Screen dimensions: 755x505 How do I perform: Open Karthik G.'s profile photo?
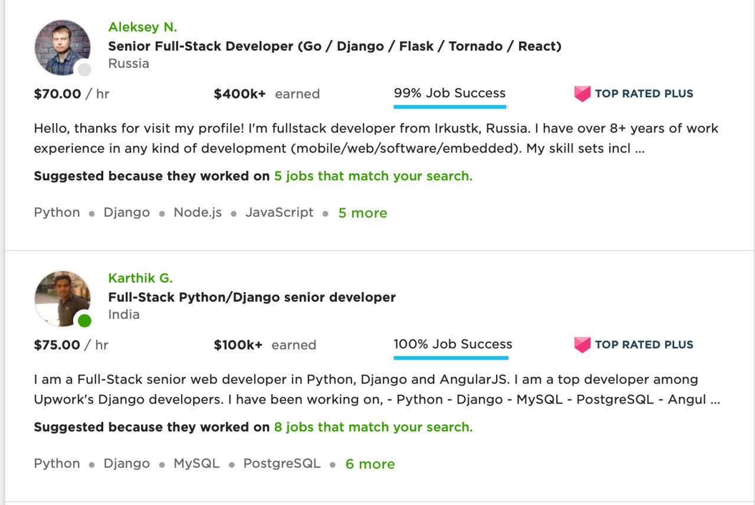63,299
